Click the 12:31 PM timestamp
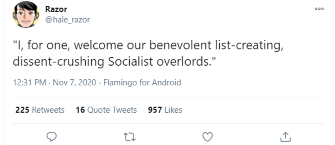Image resolution: width=335 pixels, height=145 pixels. point(30,83)
